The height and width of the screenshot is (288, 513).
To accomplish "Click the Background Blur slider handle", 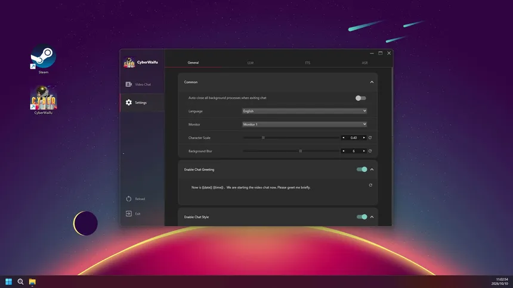I will (300, 151).
